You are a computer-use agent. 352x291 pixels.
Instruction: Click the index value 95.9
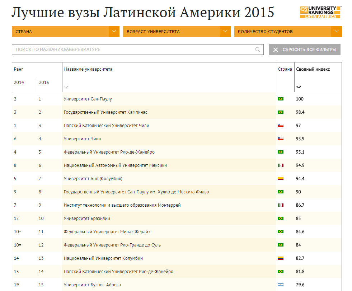pos(300,139)
